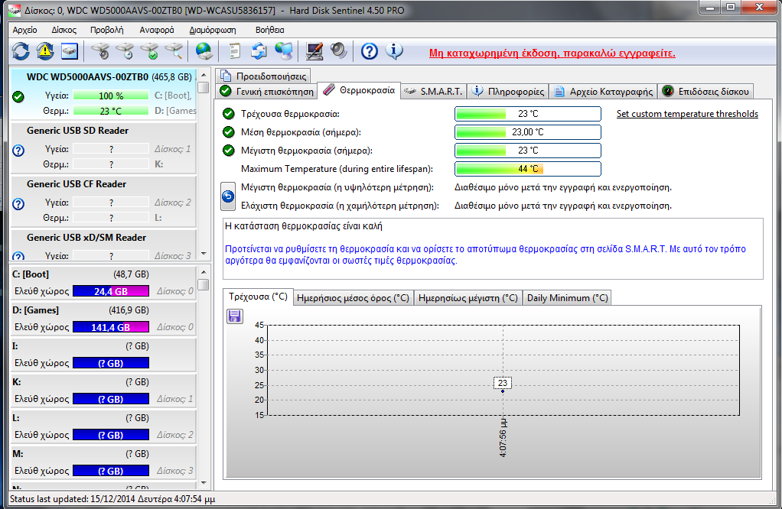Select the WDC WD5000AAVS-00ZTB0 disk entry
The height and width of the screenshot is (509, 782).
104,94
